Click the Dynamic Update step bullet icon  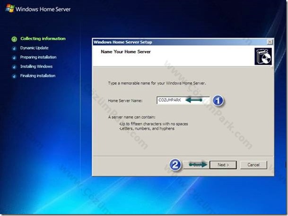click(14, 49)
